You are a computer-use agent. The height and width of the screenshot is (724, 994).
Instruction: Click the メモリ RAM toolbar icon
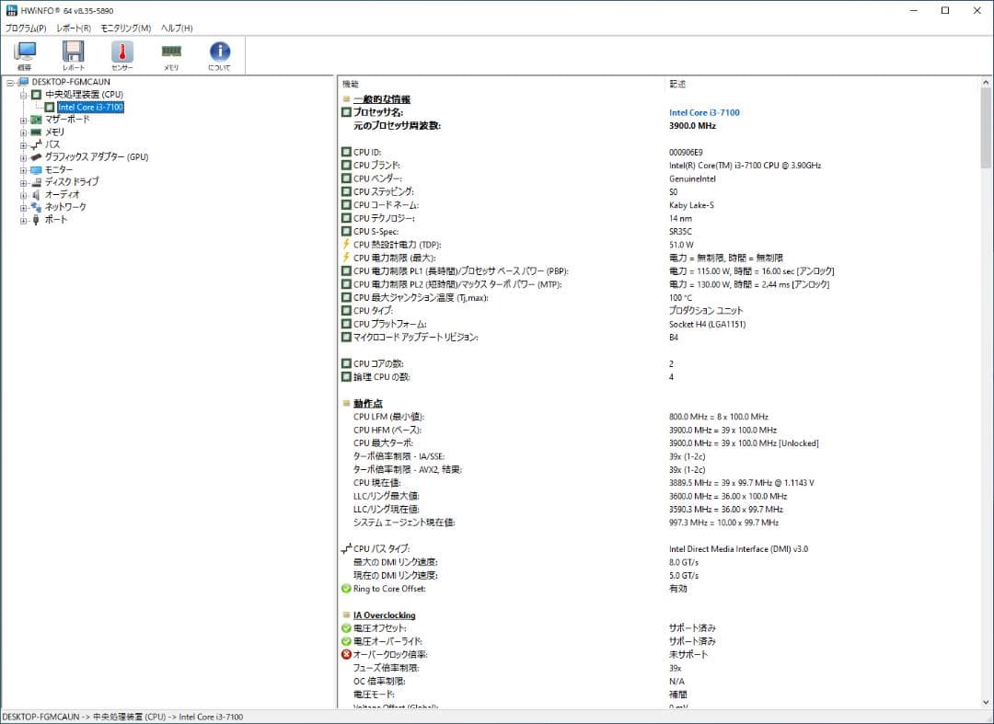[171, 52]
